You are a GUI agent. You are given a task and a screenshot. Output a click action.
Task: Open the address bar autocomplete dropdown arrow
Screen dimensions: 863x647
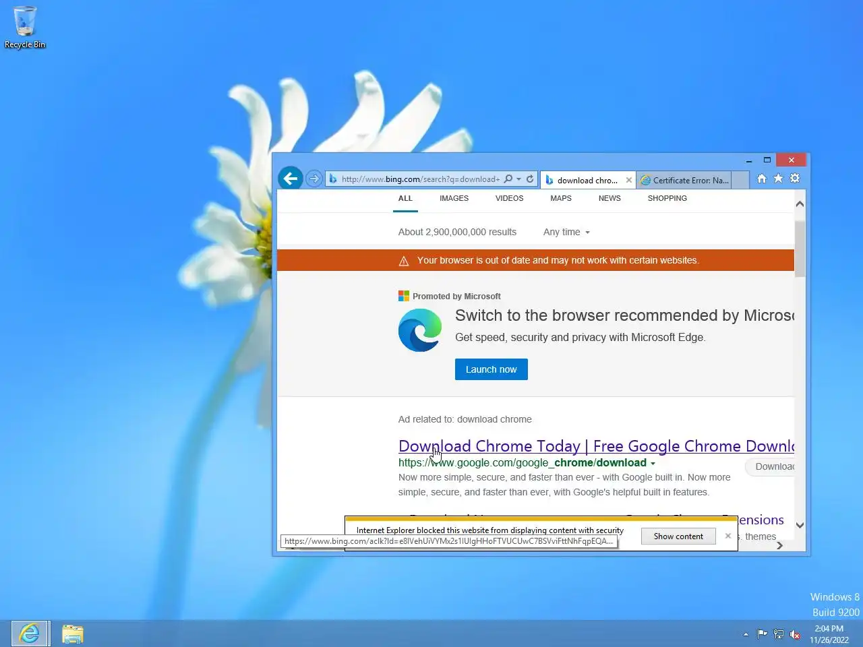(518, 179)
